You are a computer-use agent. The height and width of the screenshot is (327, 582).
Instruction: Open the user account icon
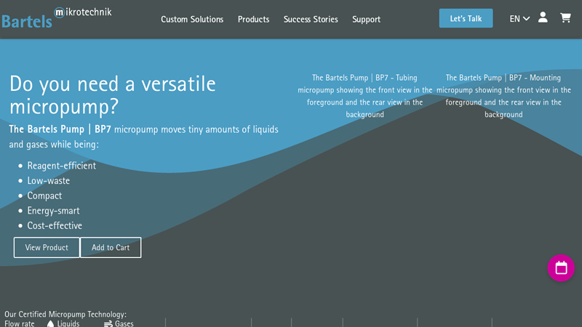[x=543, y=17]
